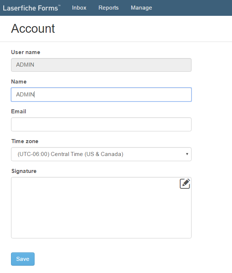Click the ADMIN text in Name field
This screenshot has width=232, height=273.
pyautogui.click(x=25, y=94)
